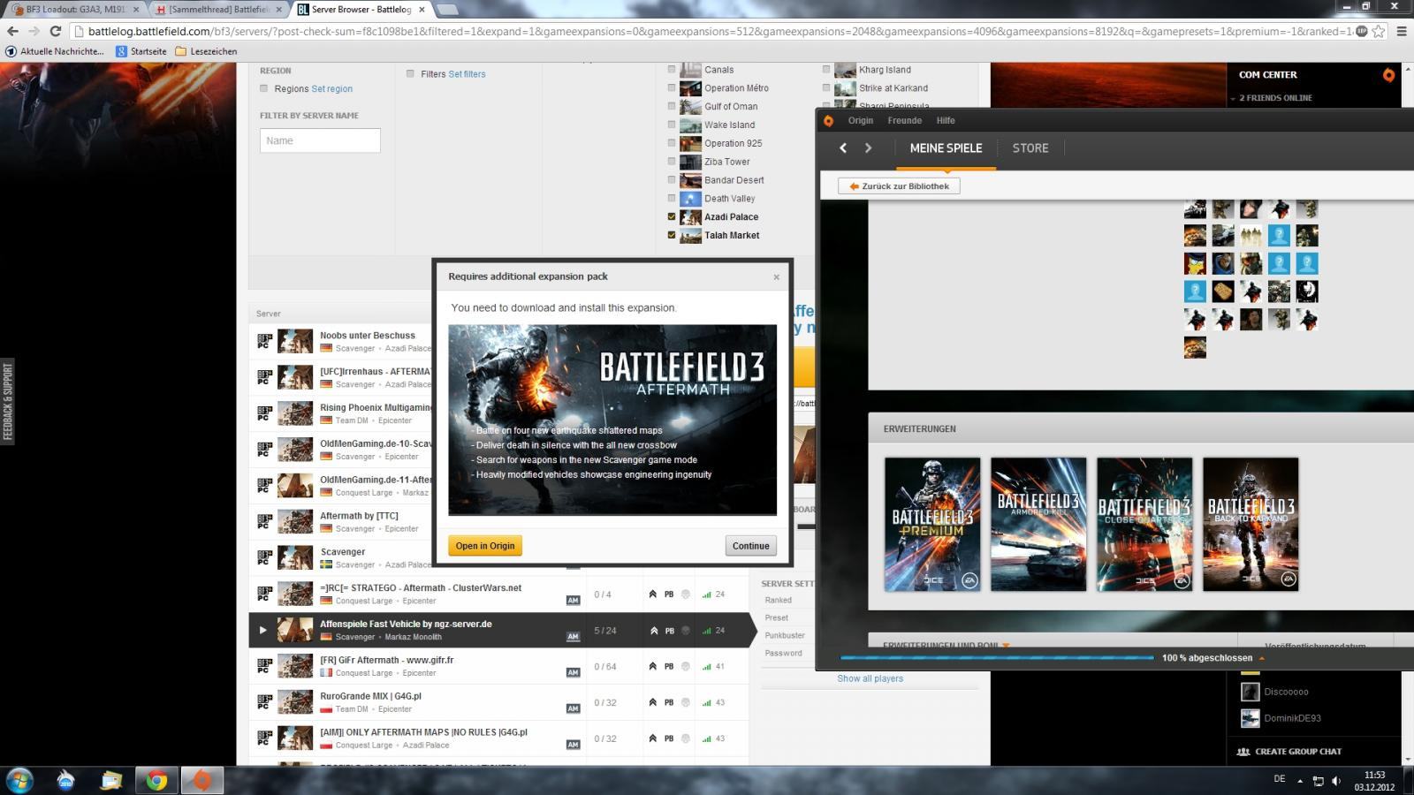Viewport: 1414px width, 795px height.
Task: Check the Operation Métro map filter
Action: (x=672, y=88)
